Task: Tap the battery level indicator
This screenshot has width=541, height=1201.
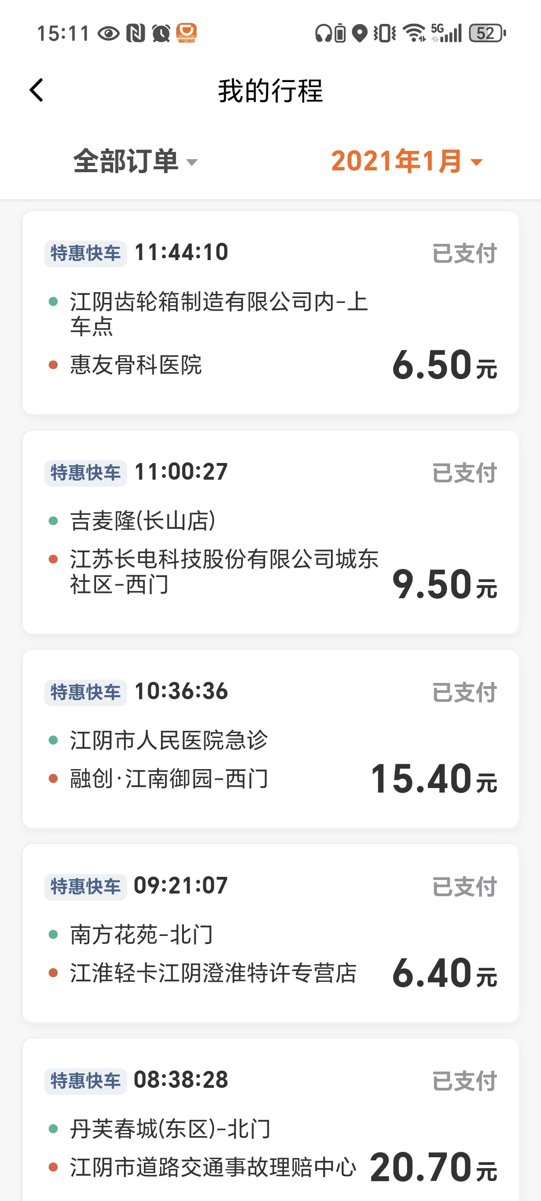Action: point(487,33)
